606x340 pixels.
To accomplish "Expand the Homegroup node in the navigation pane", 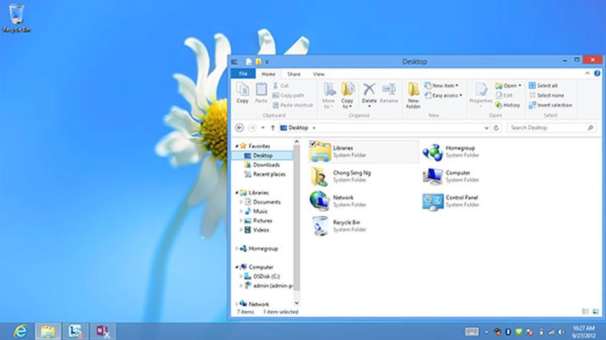I will point(237,249).
